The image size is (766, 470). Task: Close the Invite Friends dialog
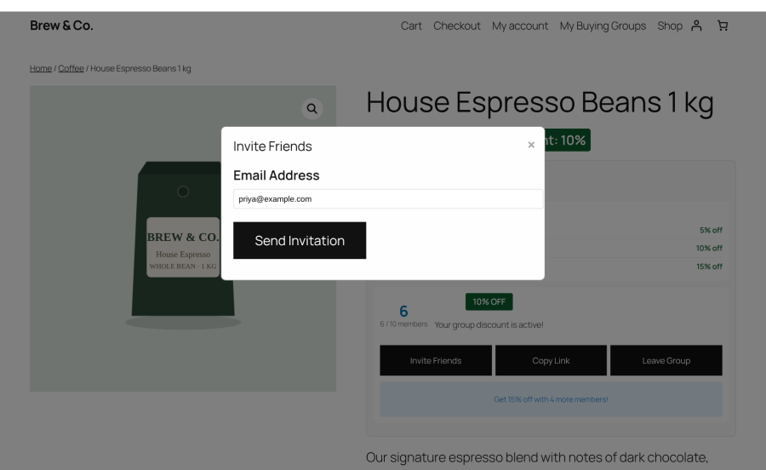point(531,145)
